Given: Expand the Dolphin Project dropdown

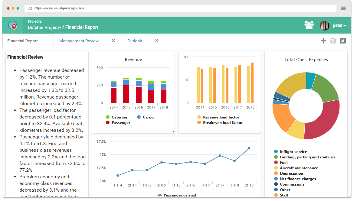Looking at the screenshot, I should pos(44,27).
